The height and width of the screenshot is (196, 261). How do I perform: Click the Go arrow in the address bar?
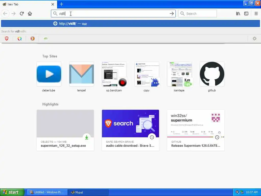pyautogui.click(x=172, y=14)
